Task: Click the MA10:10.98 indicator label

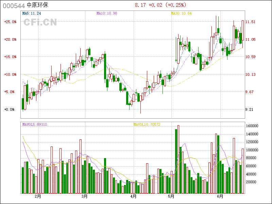Action: click(x=107, y=13)
